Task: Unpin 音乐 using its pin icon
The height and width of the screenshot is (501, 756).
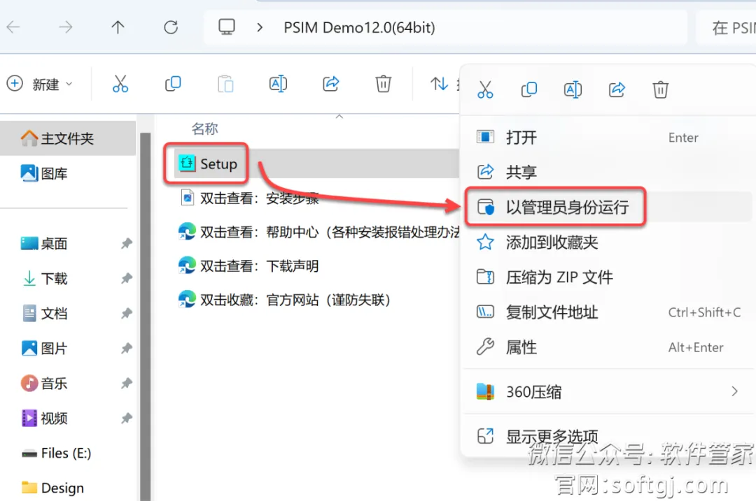Action: (126, 383)
